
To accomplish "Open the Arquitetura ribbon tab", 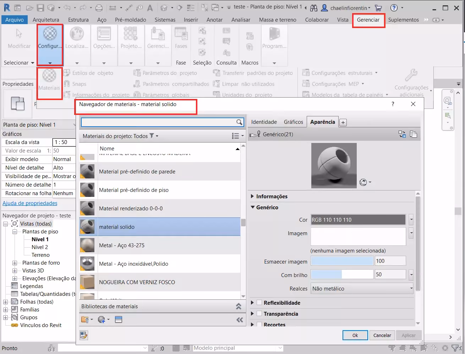I will click(x=46, y=20).
